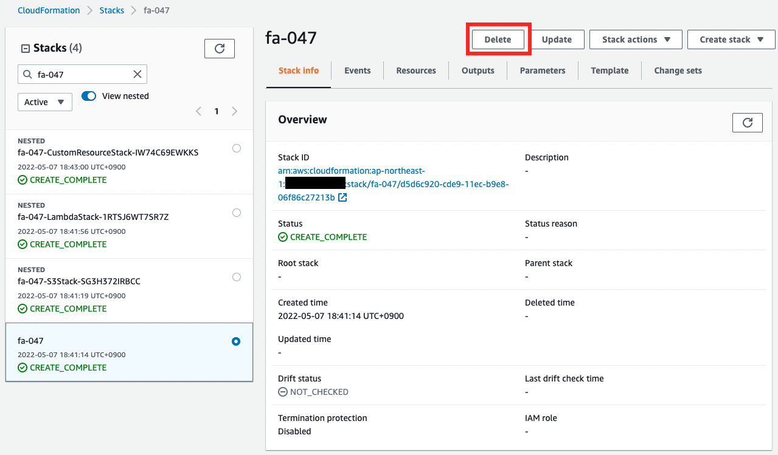The height and width of the screenshot is (455, 778).
Task: Navigate to CloudFormation breadcrumb link
Action: coord(49,10)
